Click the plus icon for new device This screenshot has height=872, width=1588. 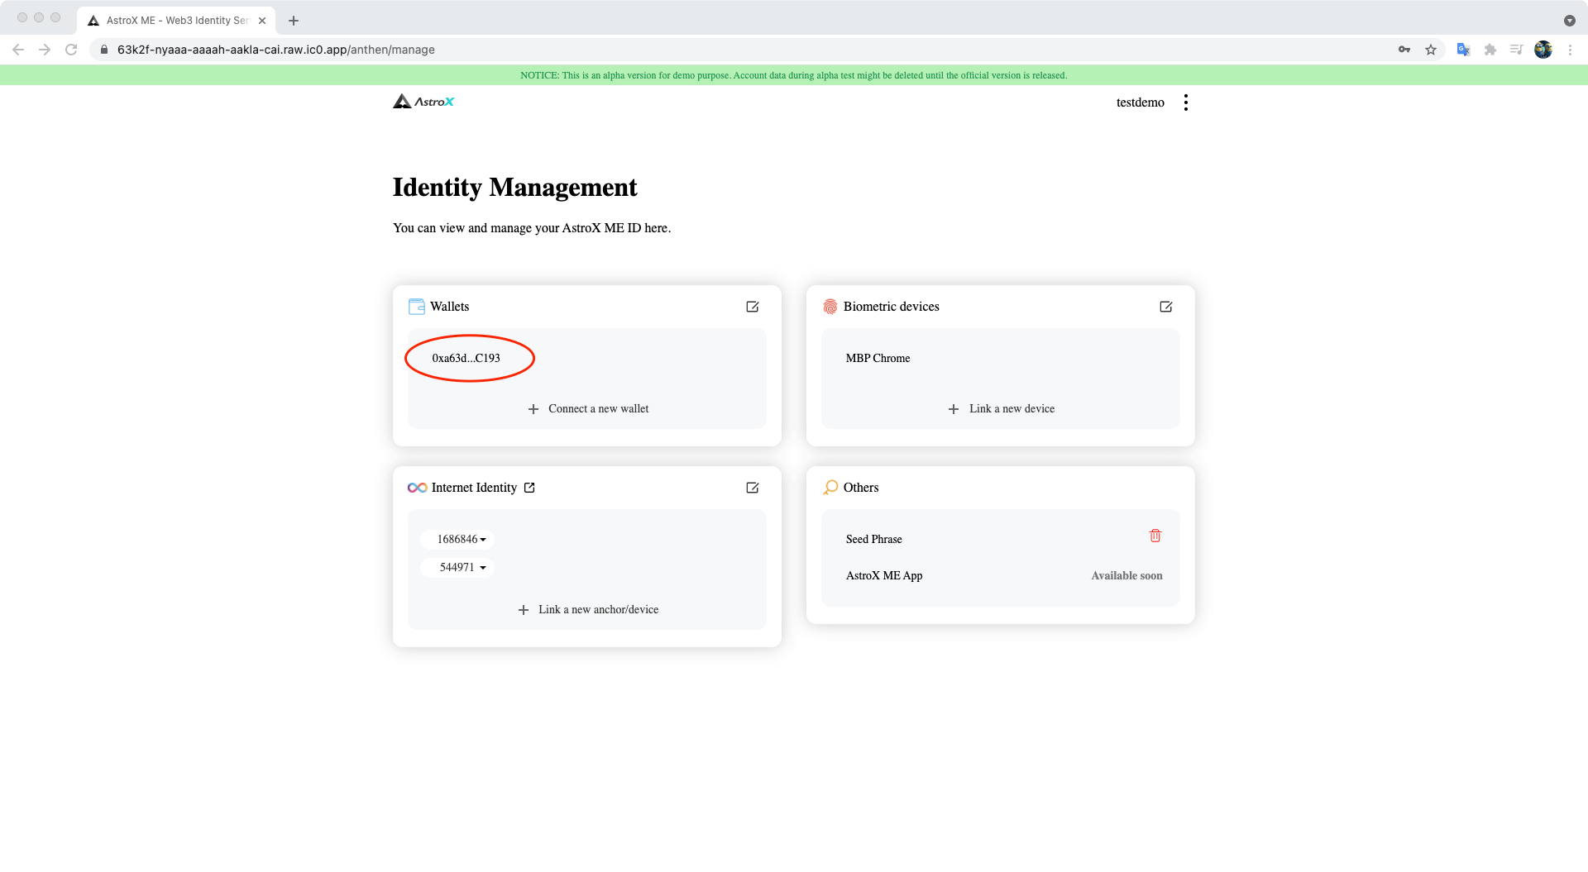point(954,409)
